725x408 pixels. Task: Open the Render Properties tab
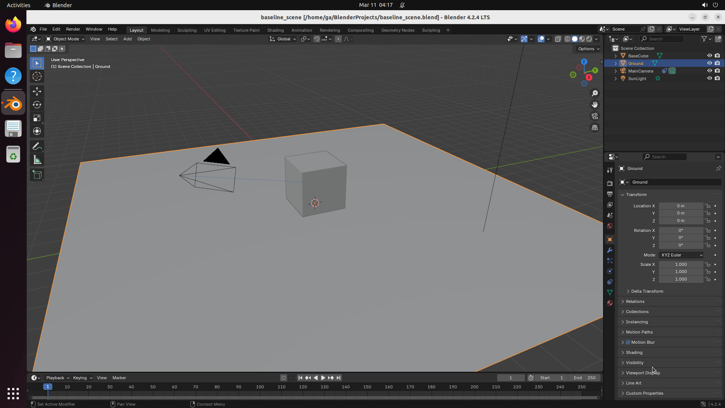click(610, 183)
